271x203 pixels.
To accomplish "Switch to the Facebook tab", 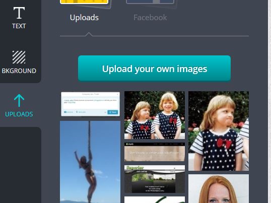I will [150, 18].
